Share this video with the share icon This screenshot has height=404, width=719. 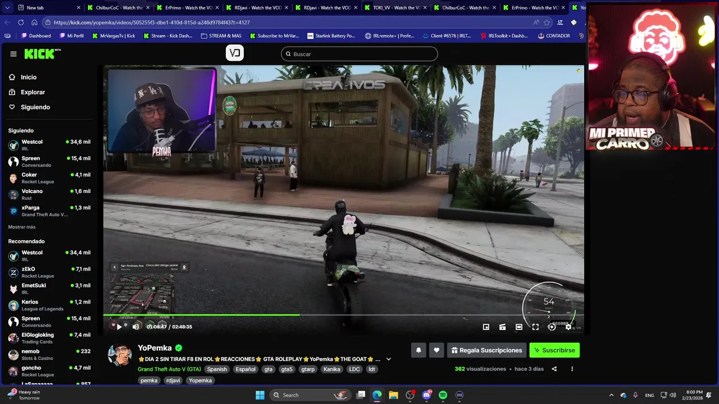[554, 369]
